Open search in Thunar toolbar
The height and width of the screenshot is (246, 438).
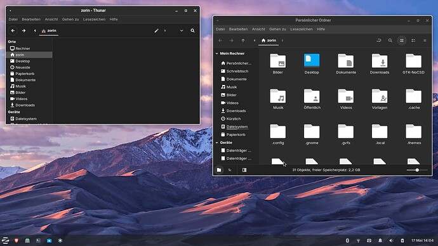coord(192,30)
